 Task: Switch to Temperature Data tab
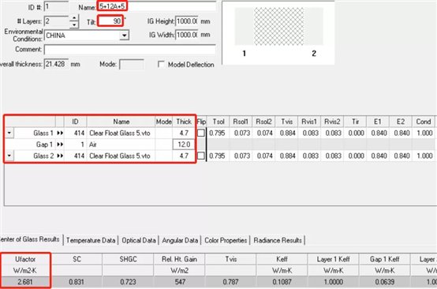click(91, 240)
